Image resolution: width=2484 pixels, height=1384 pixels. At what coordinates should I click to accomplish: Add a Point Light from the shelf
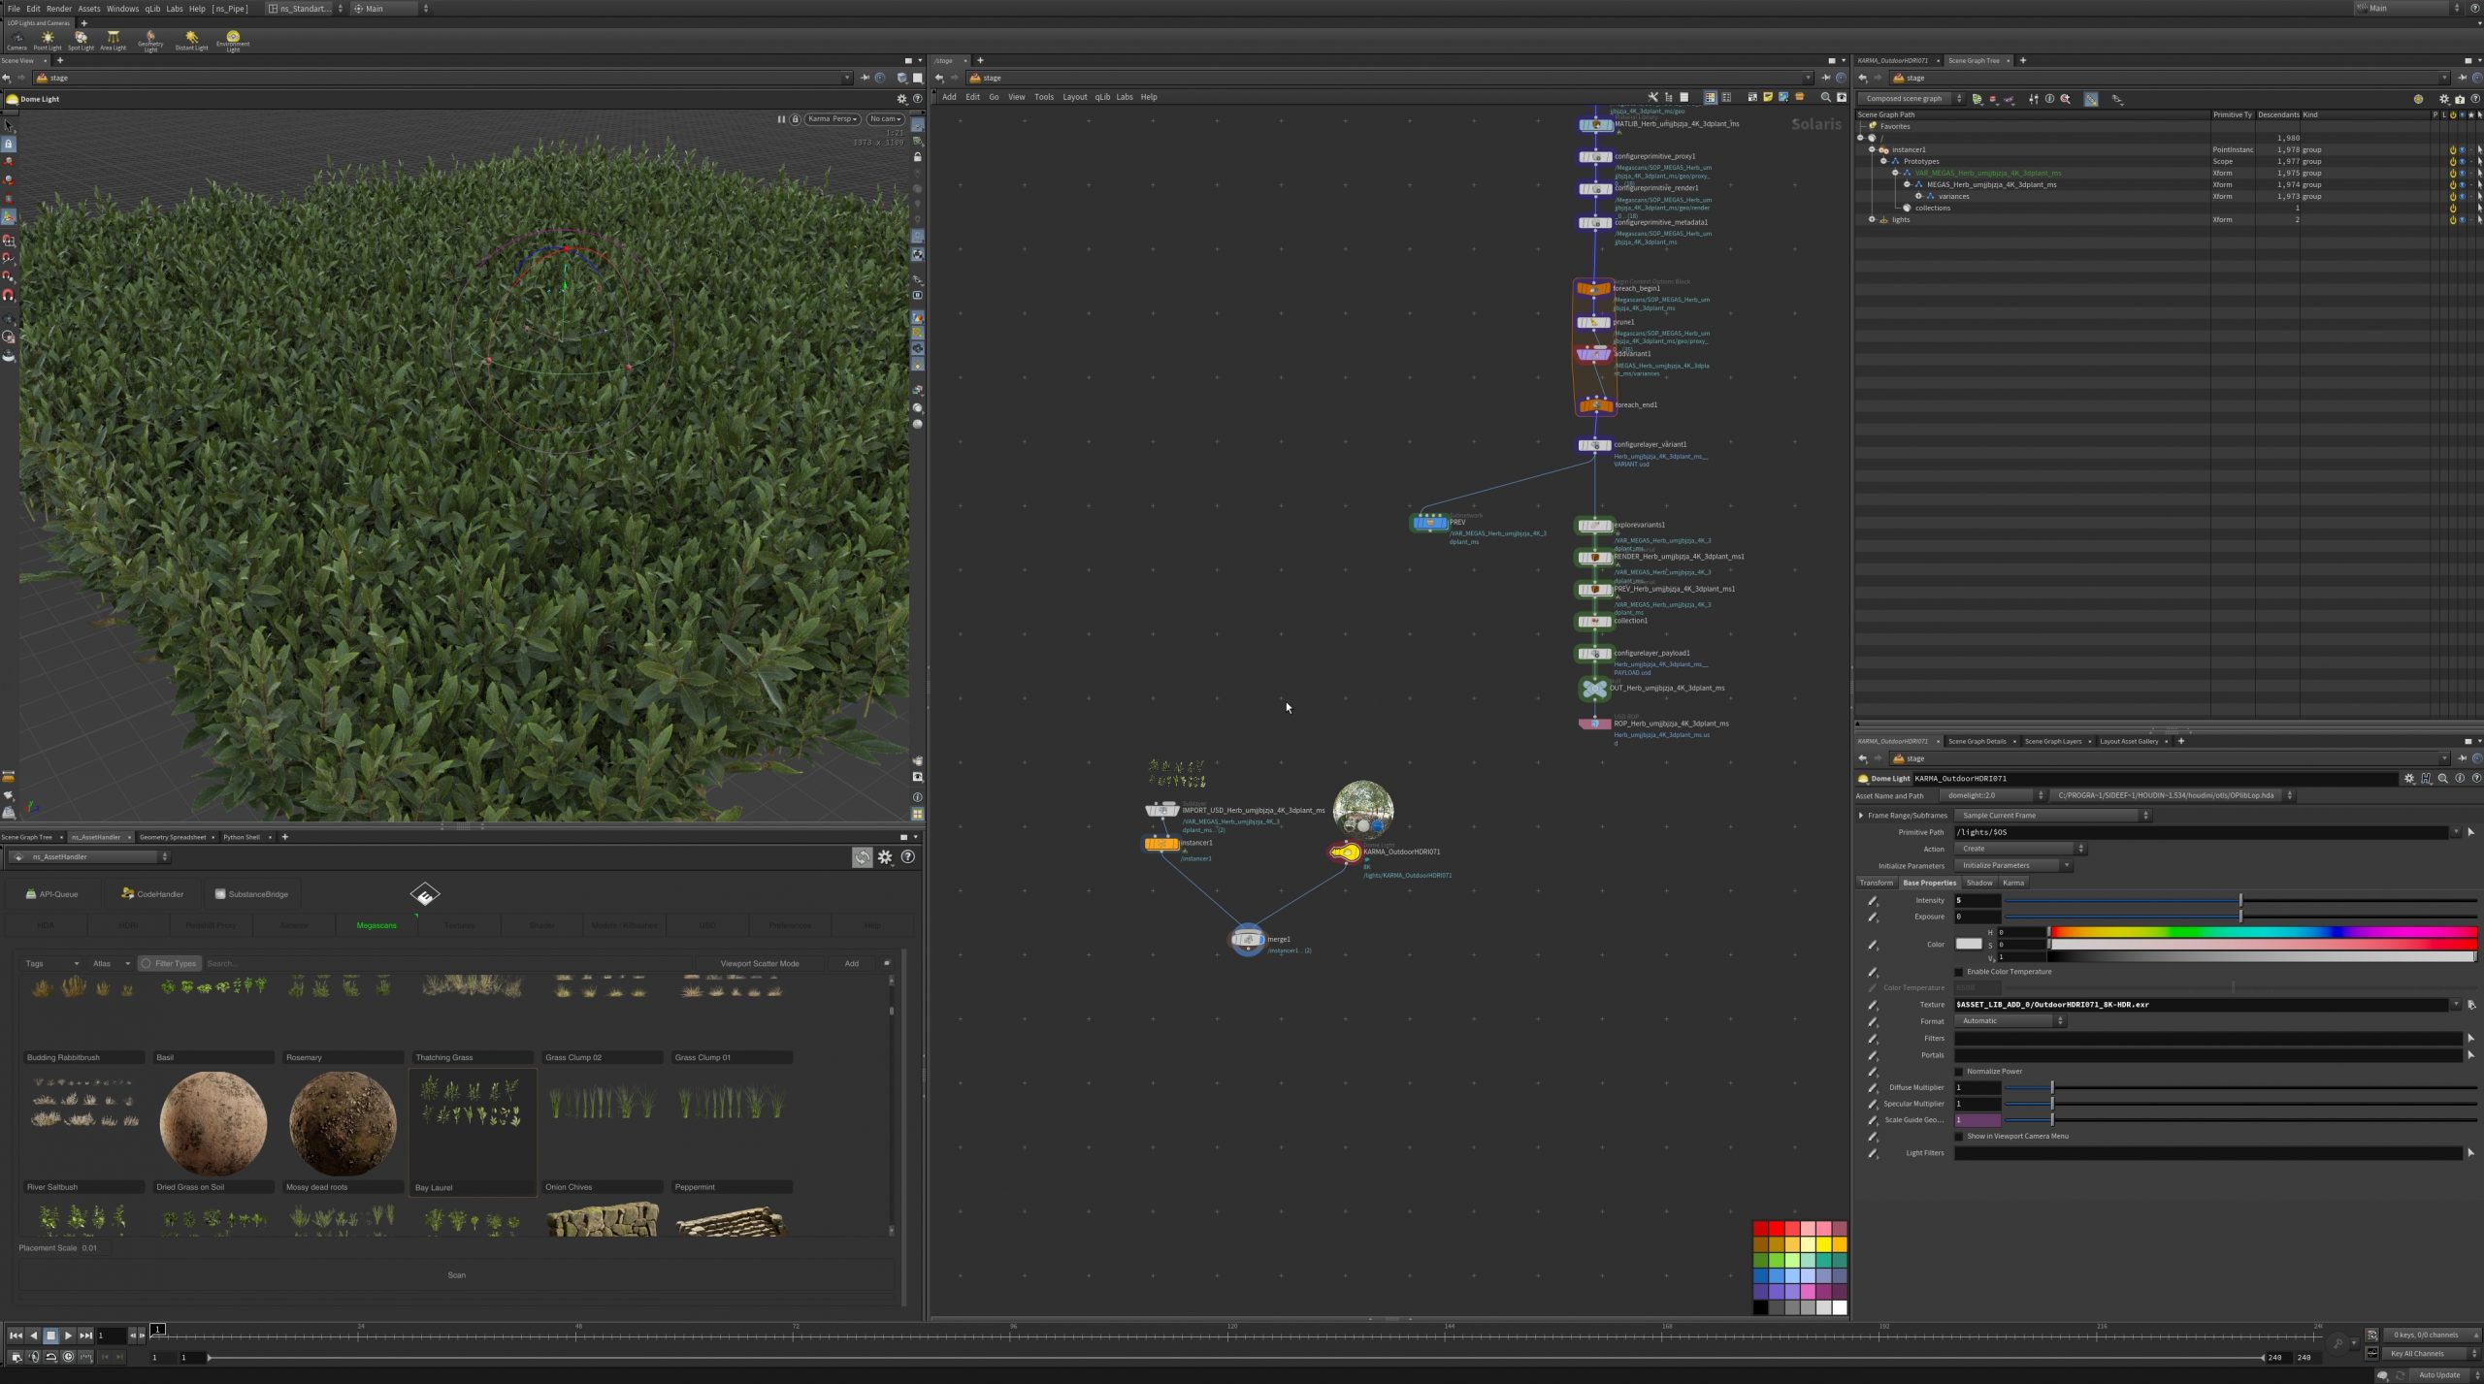coord(47,39)
